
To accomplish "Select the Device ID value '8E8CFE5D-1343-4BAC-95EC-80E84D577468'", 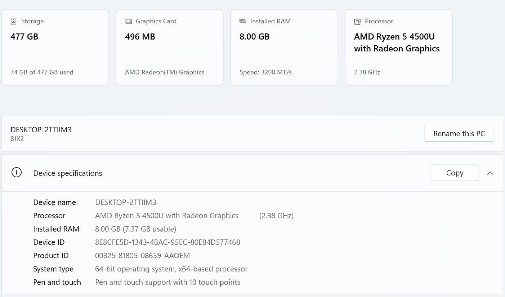I will [x=167, y=242].
